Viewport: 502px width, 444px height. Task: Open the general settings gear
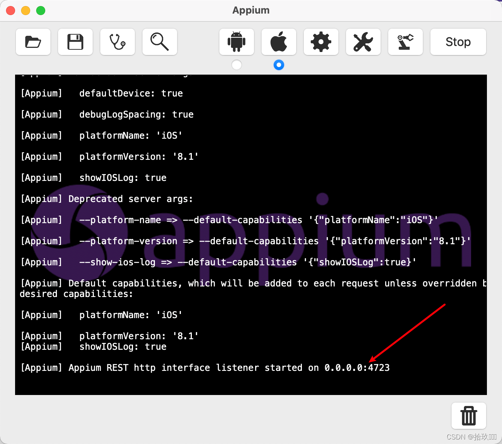click(x=321, y=42)
